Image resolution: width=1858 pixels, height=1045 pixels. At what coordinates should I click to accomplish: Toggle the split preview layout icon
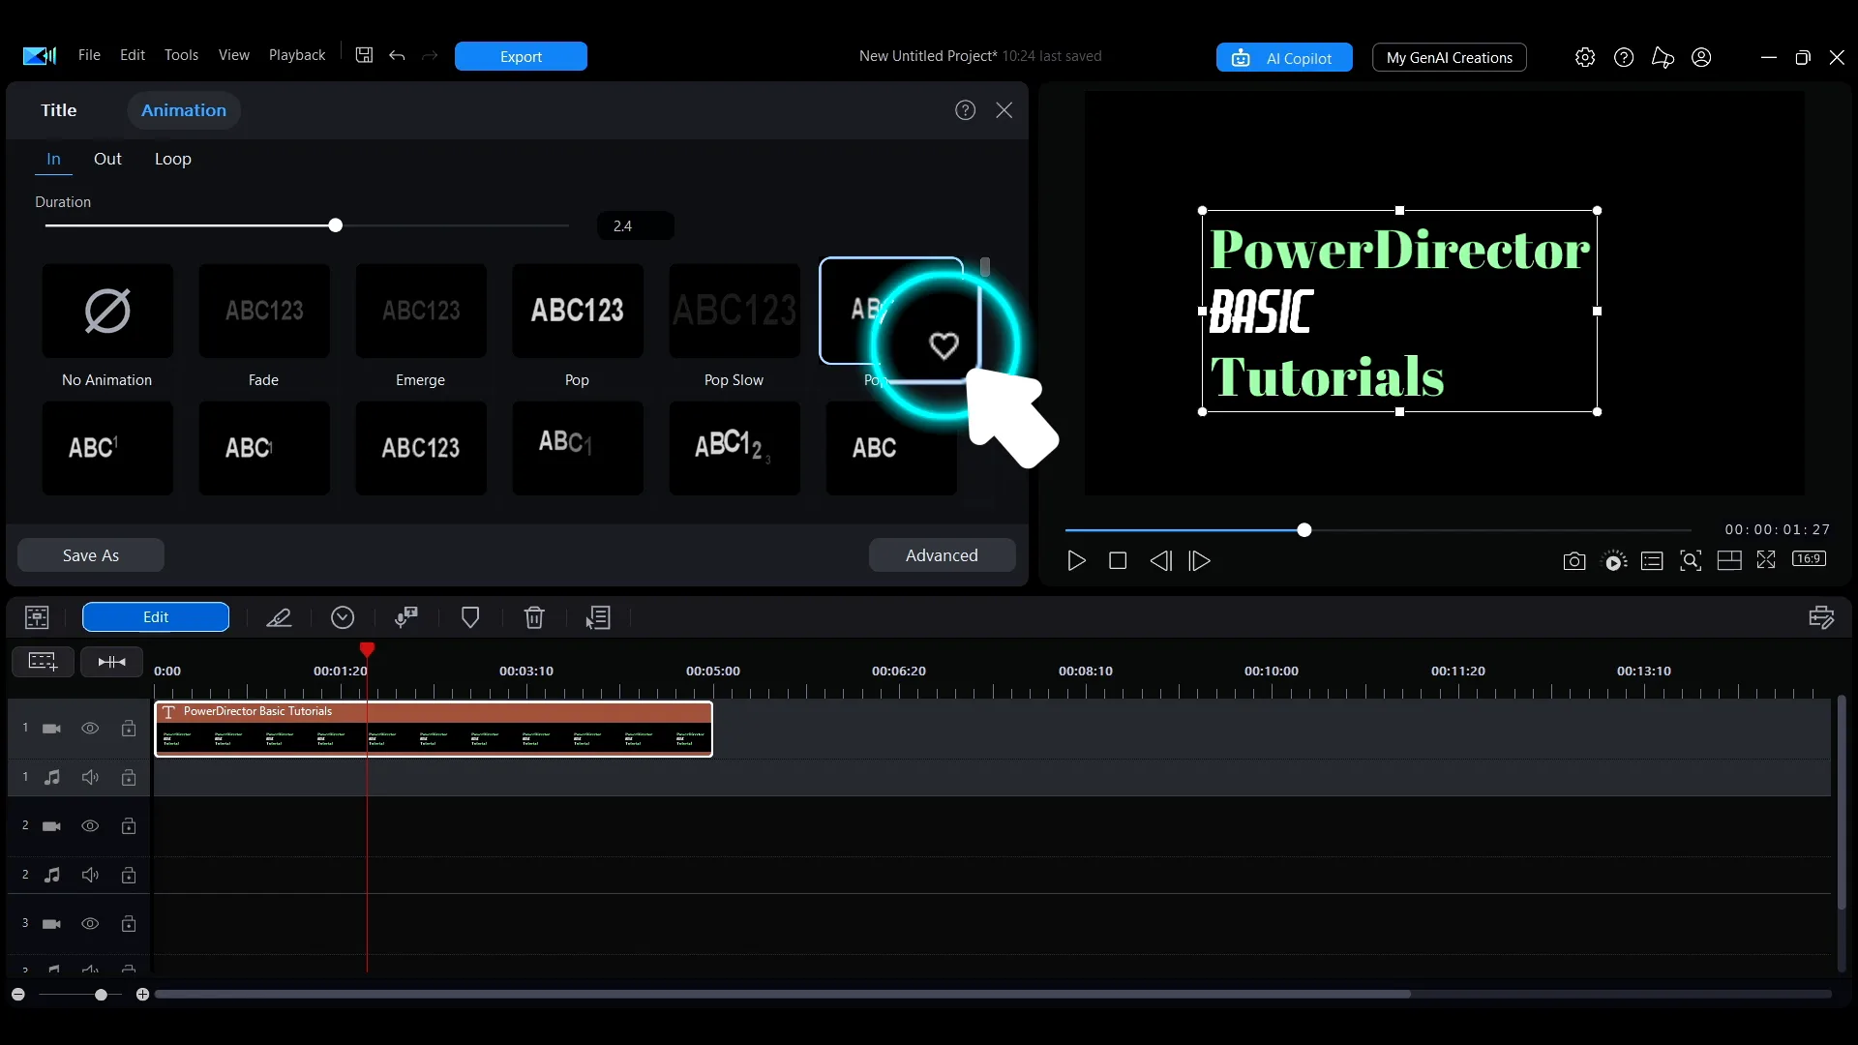(1729, 560)
